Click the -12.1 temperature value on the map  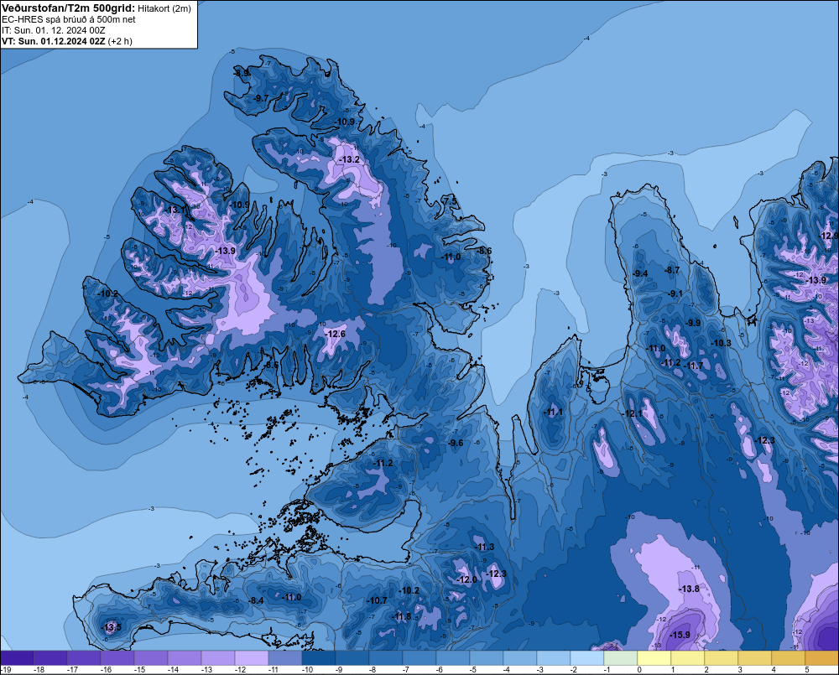tap(633, 413)
